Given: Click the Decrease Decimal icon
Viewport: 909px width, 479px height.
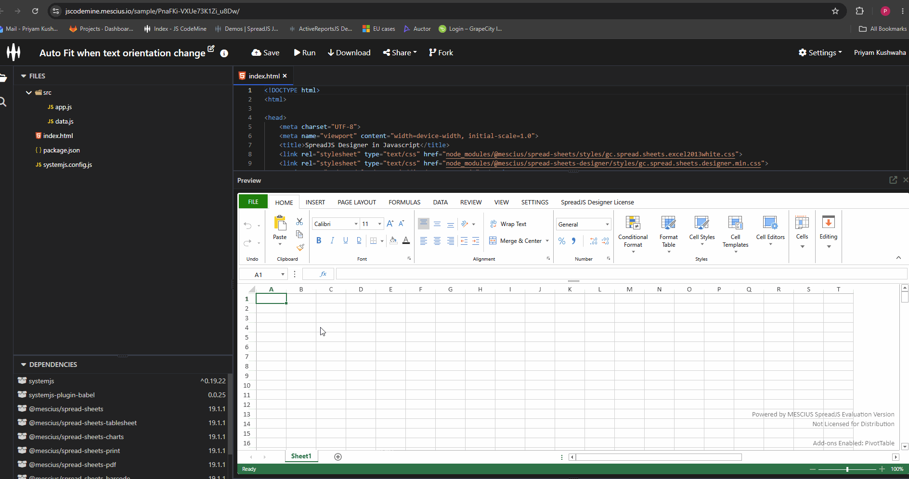Looking at the screenshot, I should click(605, 241).
